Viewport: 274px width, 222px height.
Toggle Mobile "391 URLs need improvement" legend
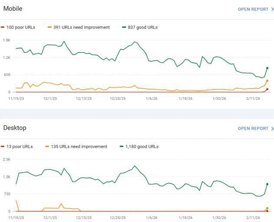coord(81,27)
